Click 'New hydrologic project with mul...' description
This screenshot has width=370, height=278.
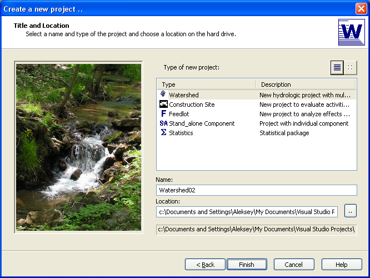(305, 95)
